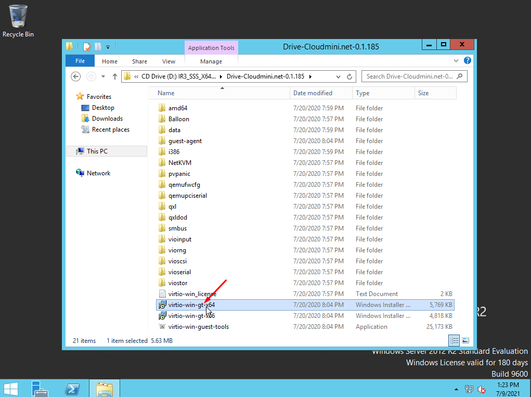Expand the breadcrumb arrow after Drive-Cloudmini.net-0.1.185
Image resolution: width=531 pixels, height=397 pixels.
pyautogui.click(x=310, y=76)
